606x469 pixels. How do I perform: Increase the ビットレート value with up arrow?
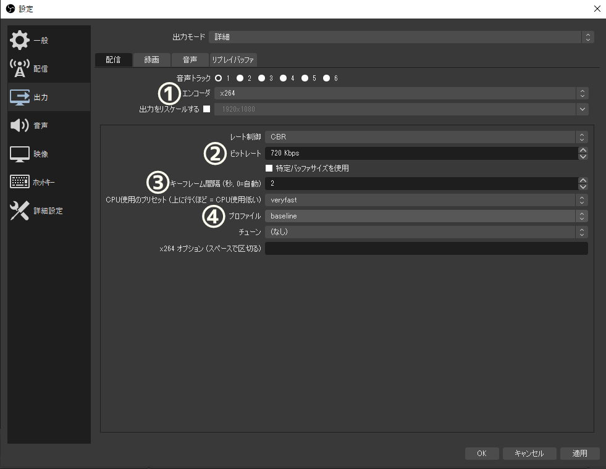[583, 150]
